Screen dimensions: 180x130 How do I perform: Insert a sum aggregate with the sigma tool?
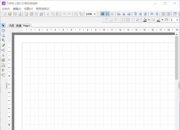tap(3, 70)
